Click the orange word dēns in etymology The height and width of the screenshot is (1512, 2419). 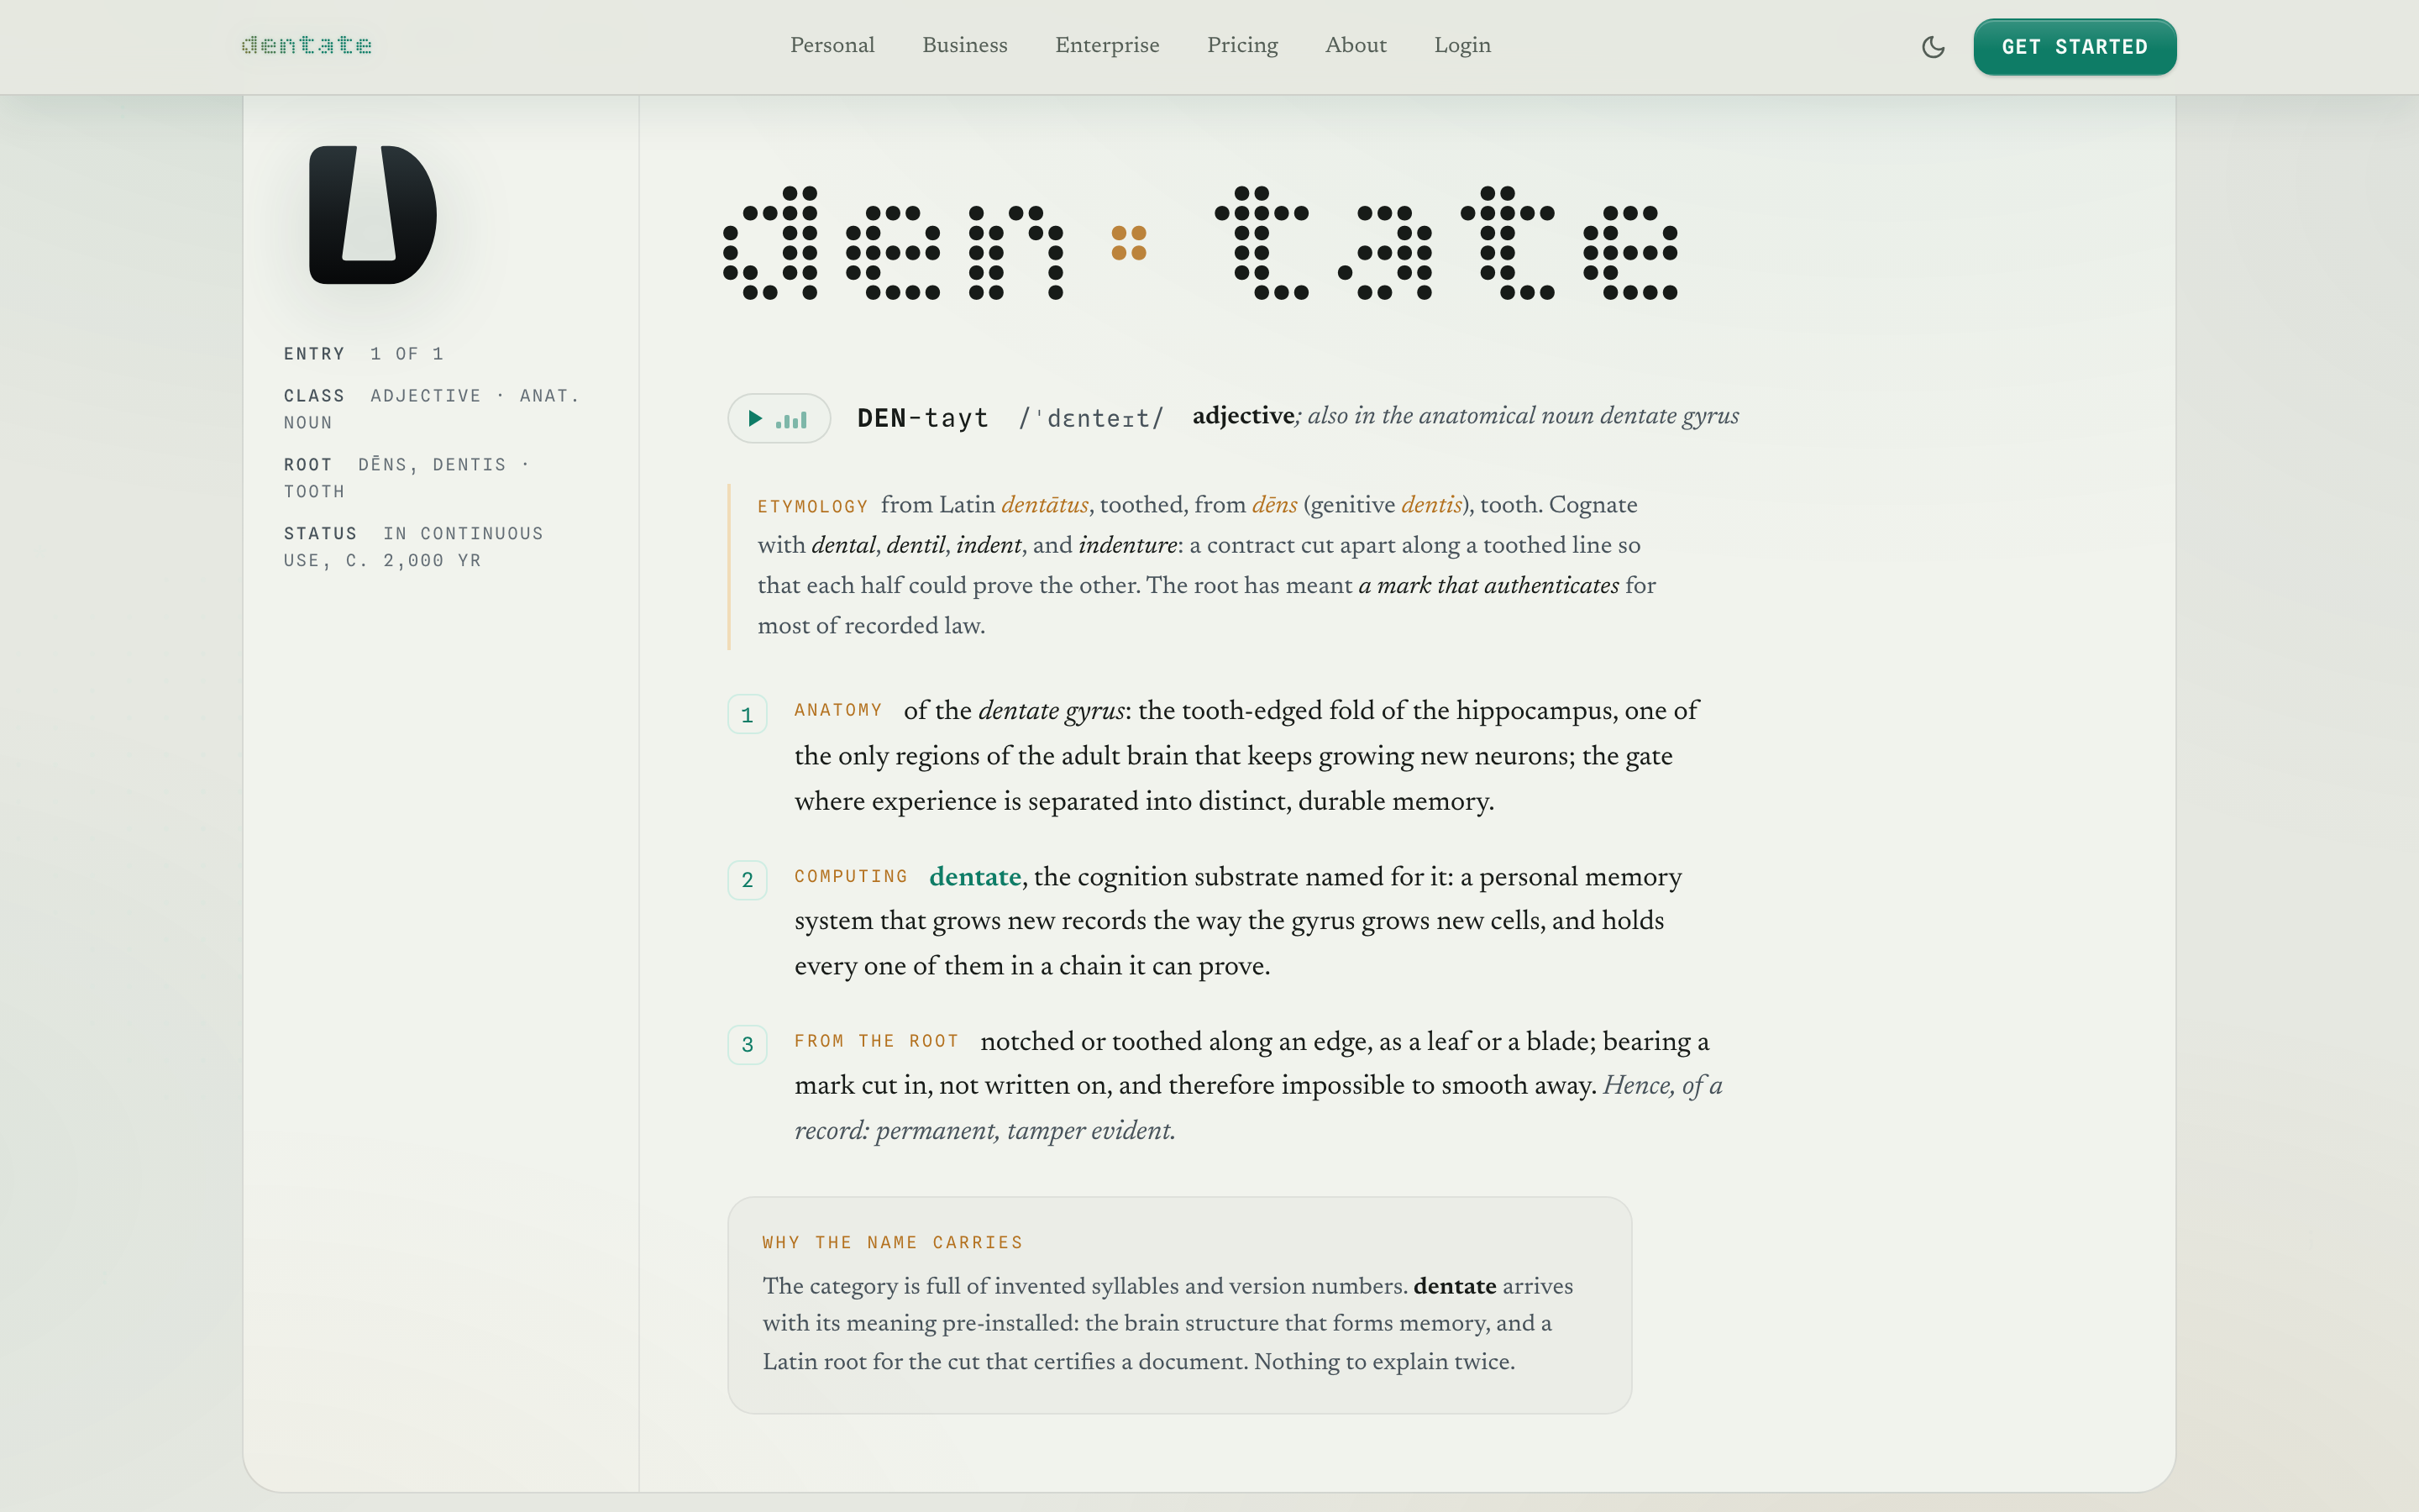(x=1274, y=505)
